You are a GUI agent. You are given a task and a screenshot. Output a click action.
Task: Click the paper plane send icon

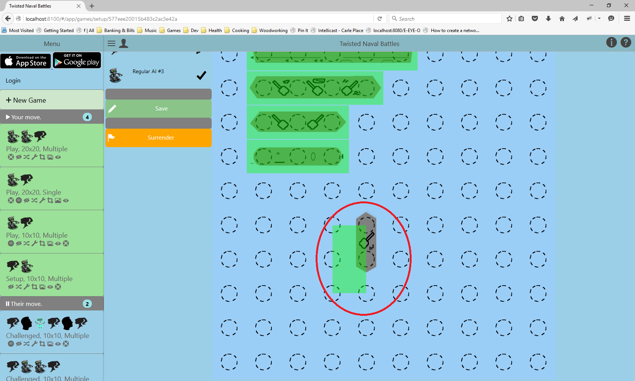click(575, 18)
